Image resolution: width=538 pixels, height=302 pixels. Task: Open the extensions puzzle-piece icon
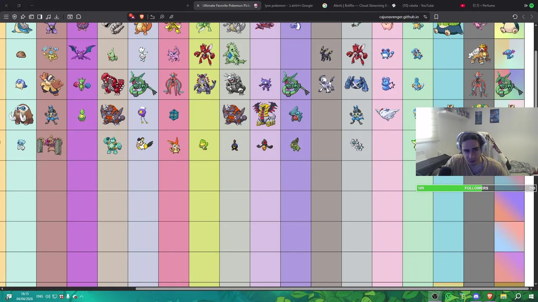[x=78, y=17]
